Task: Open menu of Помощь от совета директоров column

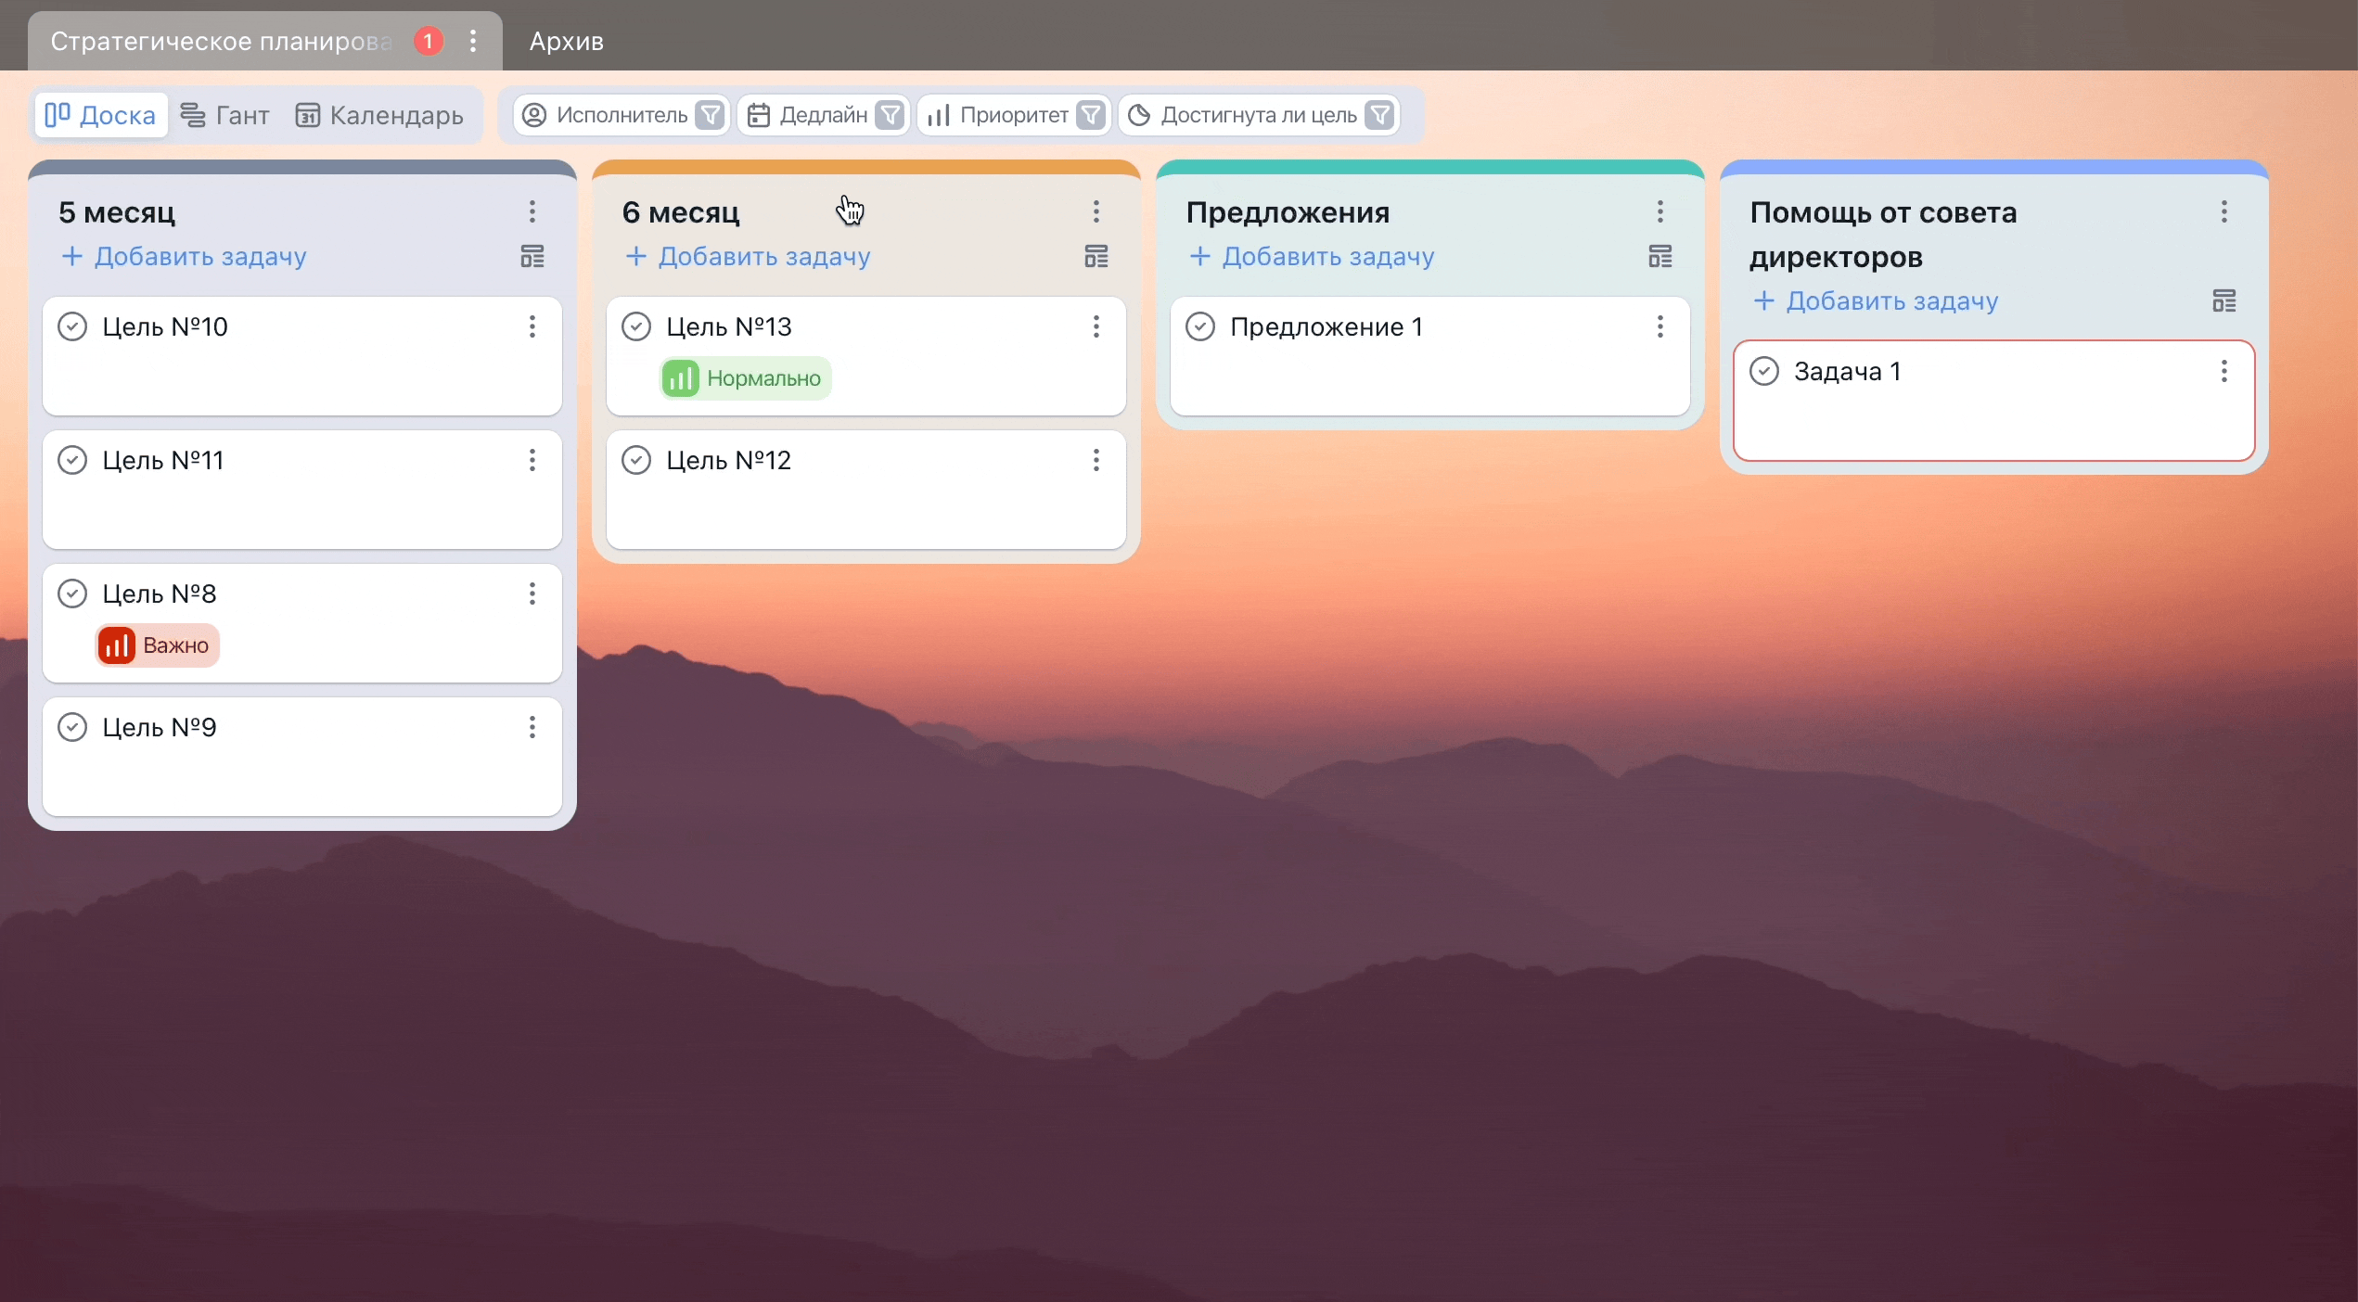Action: point(2224,211)
